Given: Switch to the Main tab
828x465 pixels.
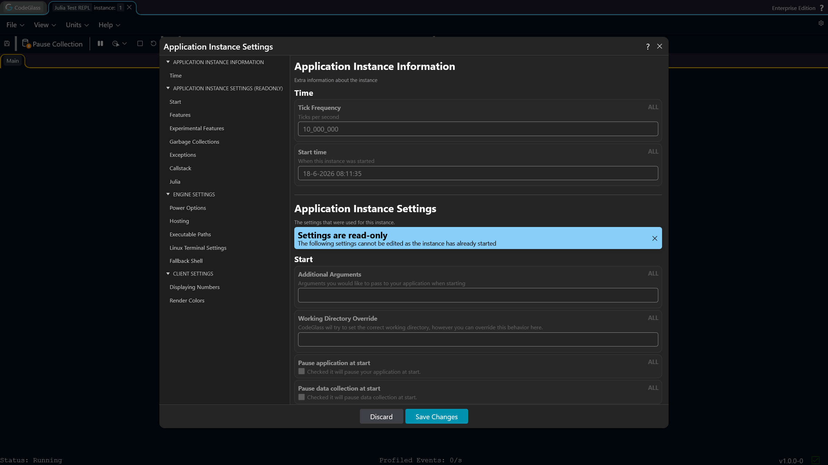Looking at the screenshot, I should (x=13, y=61).
